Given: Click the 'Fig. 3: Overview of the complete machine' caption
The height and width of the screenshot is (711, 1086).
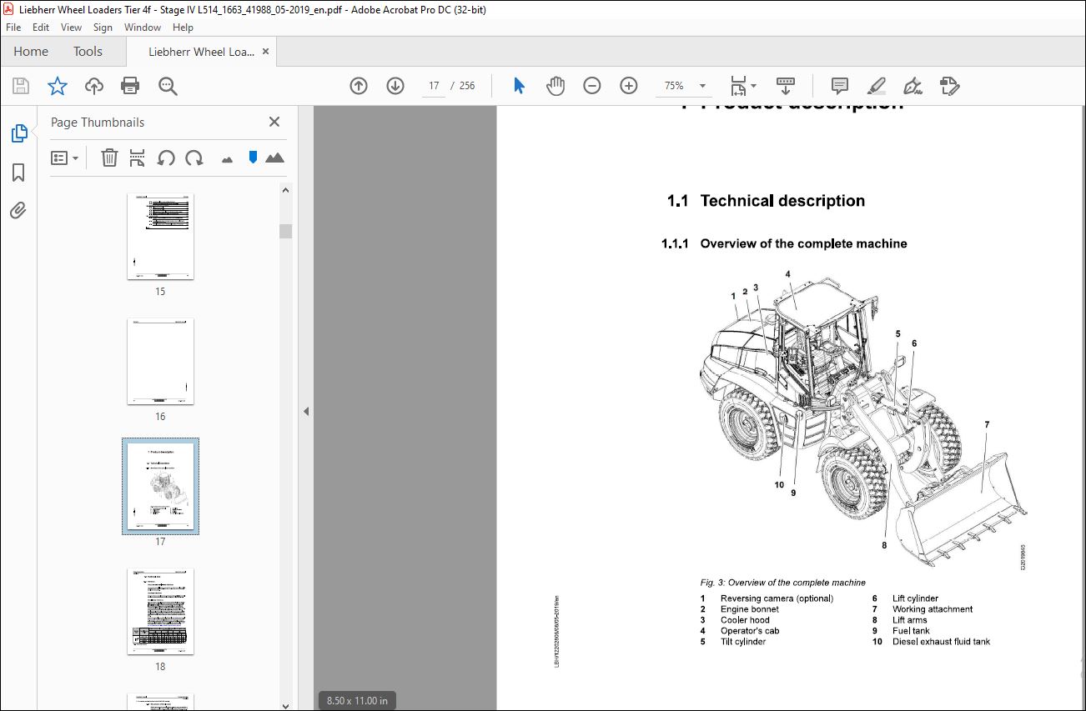Looking at the screenshot, I should click(x=782, y=583).
